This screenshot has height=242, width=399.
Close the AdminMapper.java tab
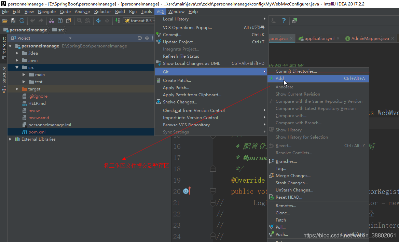coord(393,38)
